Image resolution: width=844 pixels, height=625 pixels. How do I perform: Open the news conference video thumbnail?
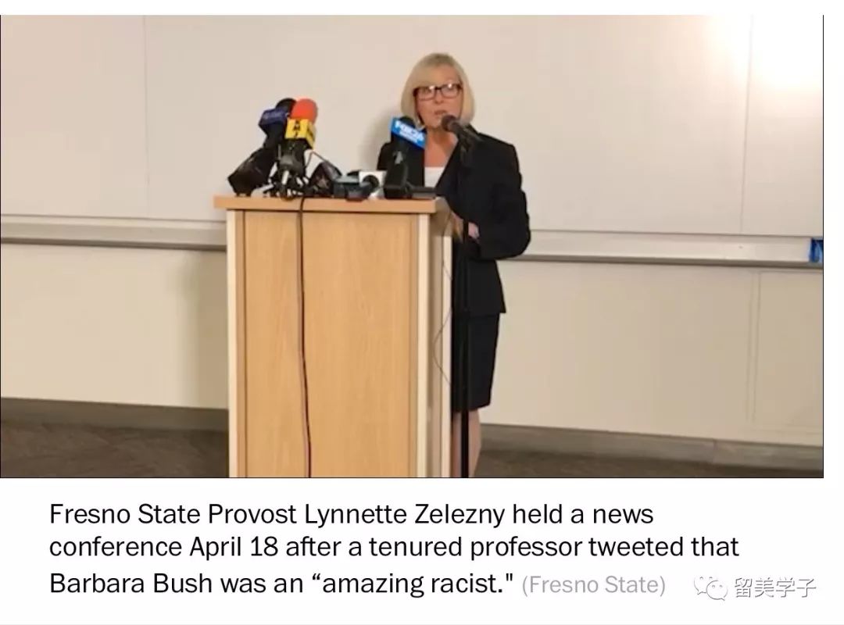(x=412, y=246)
